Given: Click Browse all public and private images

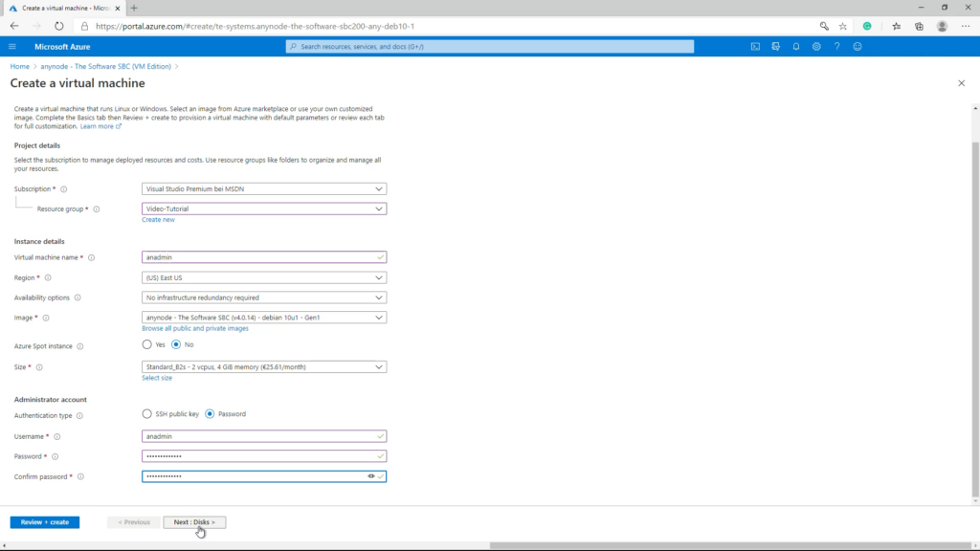Looking at the screenshot, I should click(195, 329).
